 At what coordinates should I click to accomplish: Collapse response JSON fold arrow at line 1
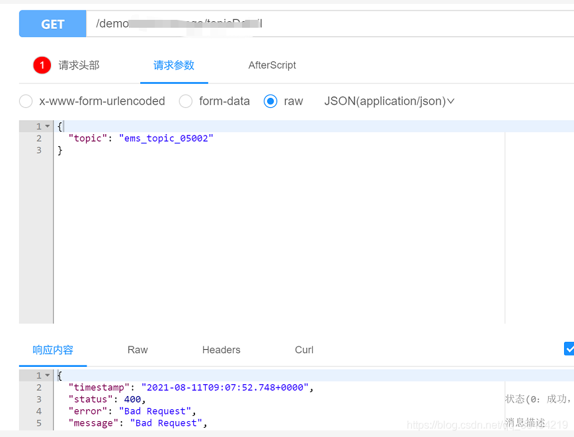point(48,376)
